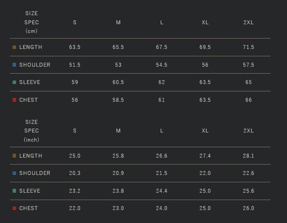Select the XL column header in inch table
The image size is (287, 223).
pos(205,131)
